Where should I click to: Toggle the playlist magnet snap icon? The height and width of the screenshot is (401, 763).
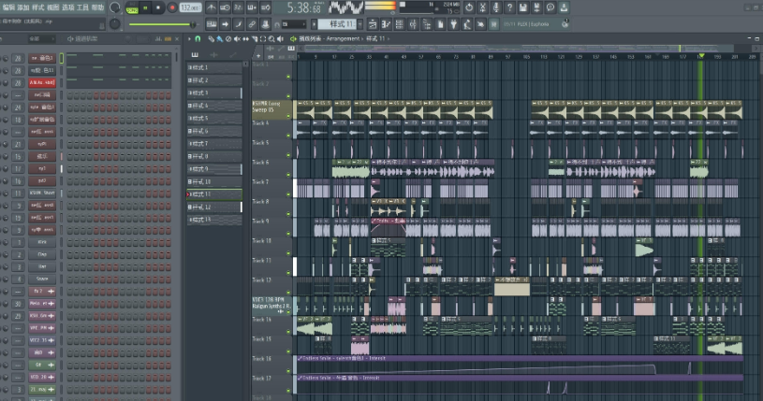coord(198,39)
